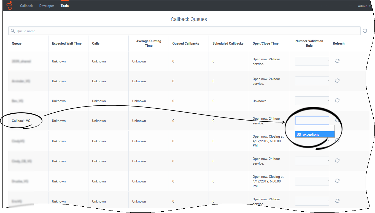375x213 pixels.
Task: Click refresh icon in third queue row
Action: [337, 100]
